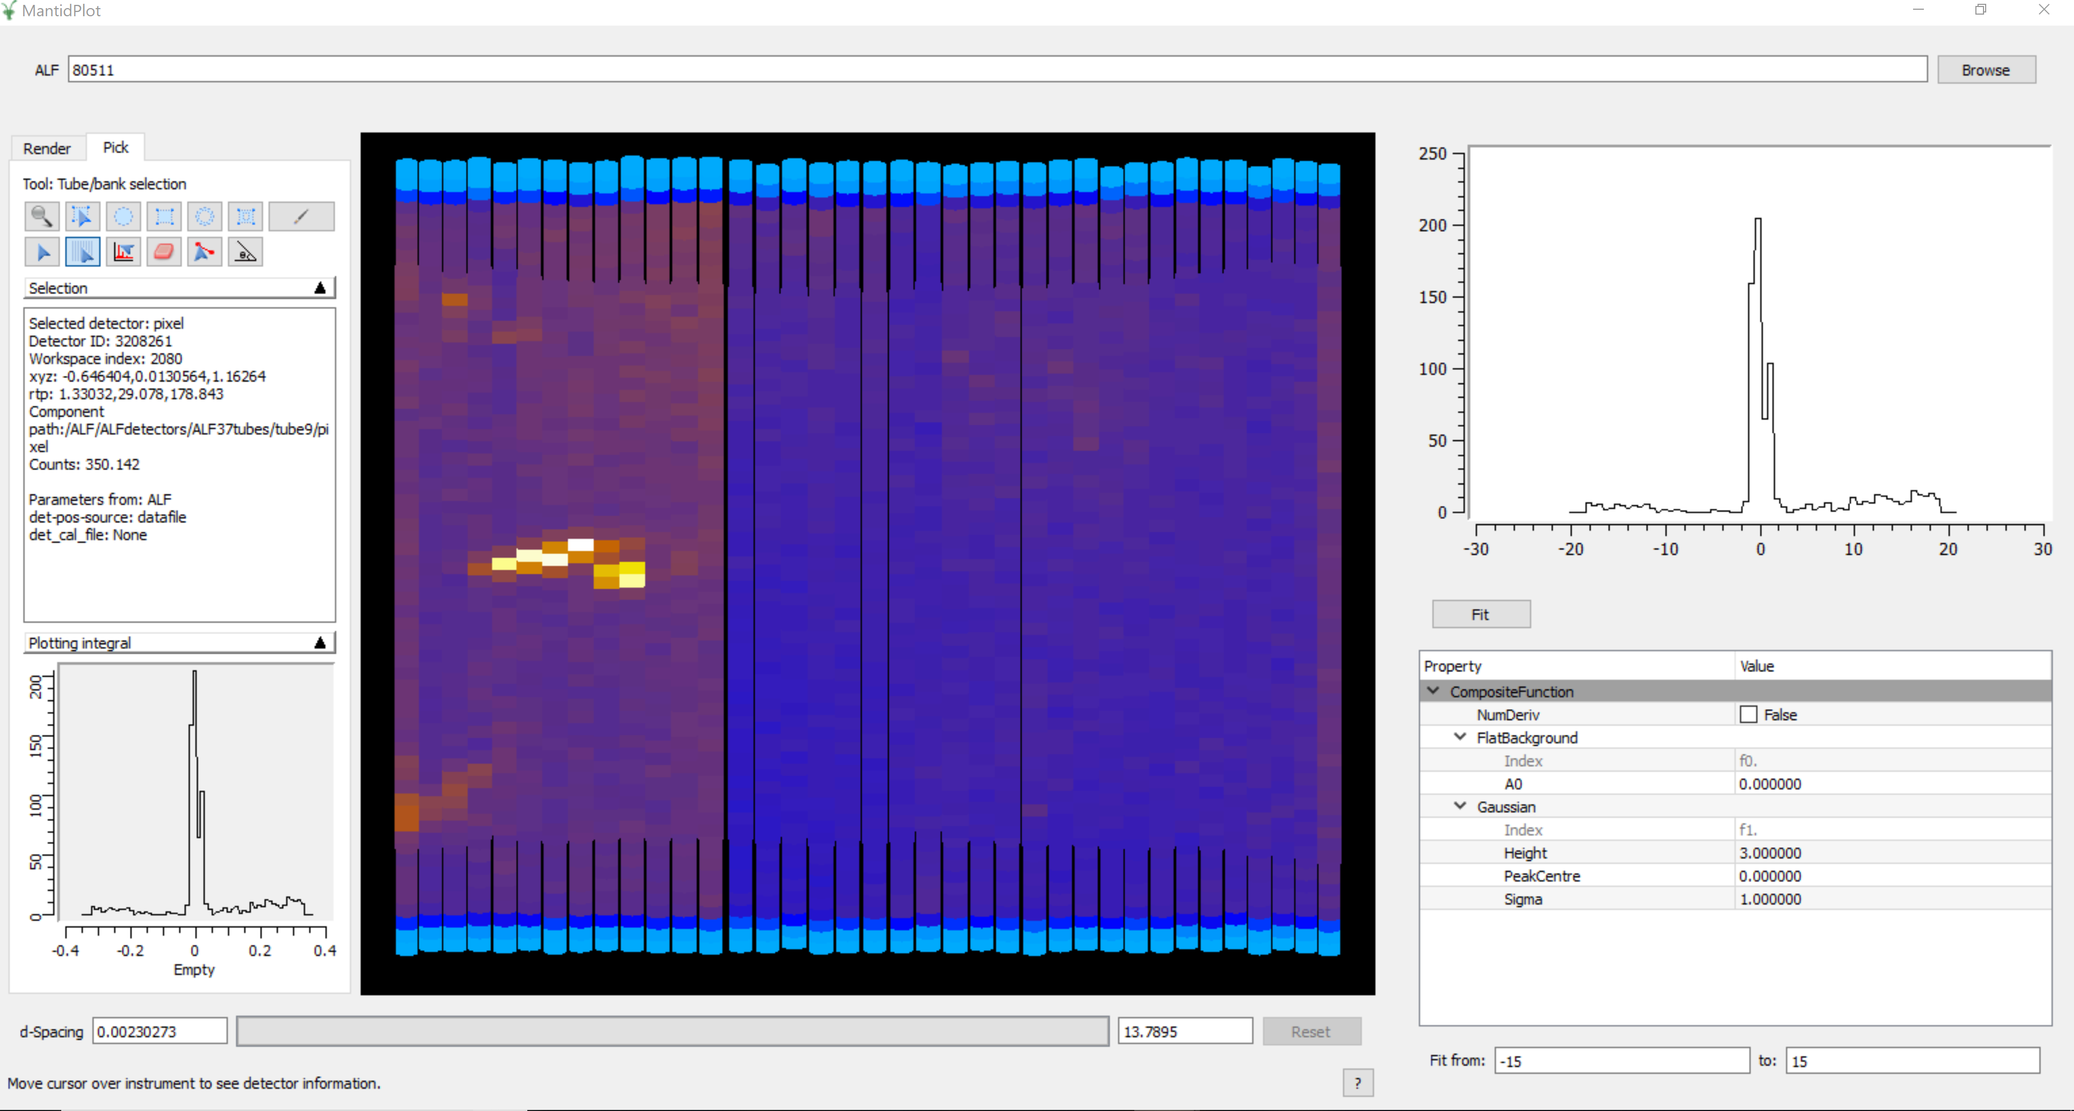
Task: Click the free draw brush tool
Action: (x=301, y=217)
